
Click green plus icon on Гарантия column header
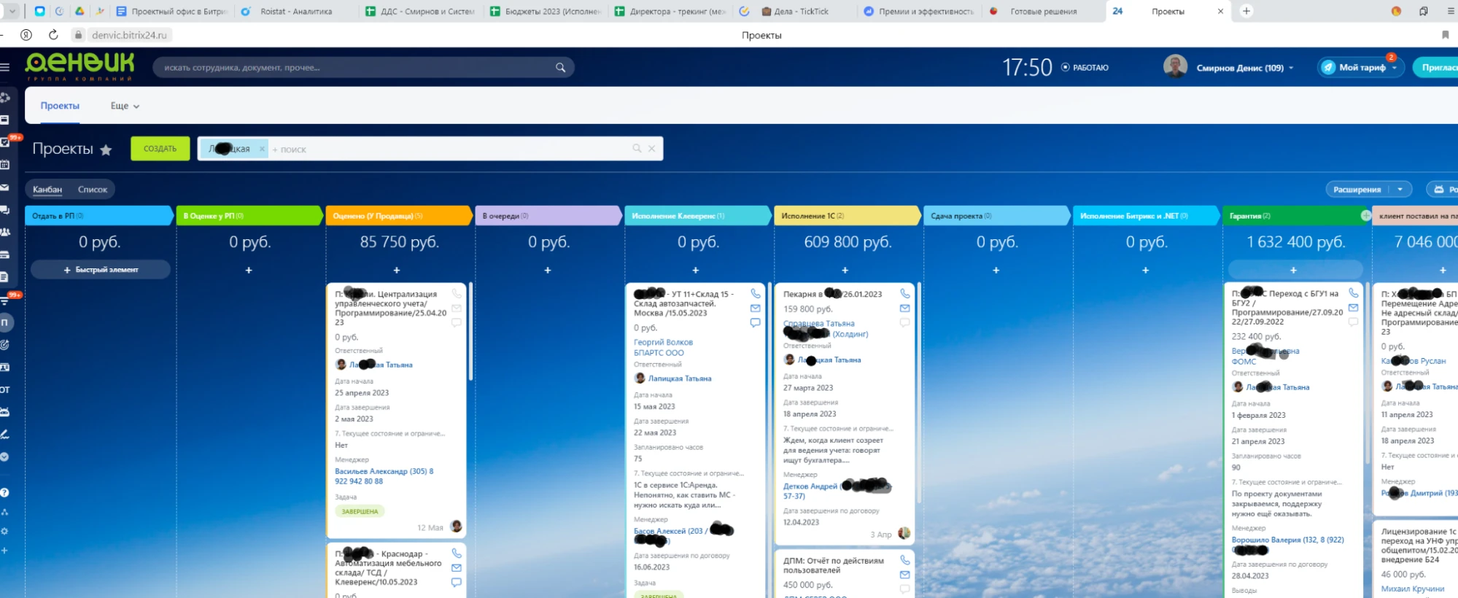click(x=1365, y=216)
